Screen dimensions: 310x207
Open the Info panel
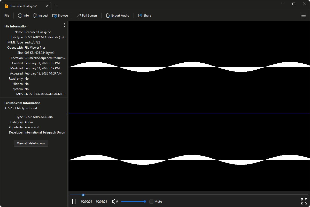pyautogui.click(x=23, y=16)
